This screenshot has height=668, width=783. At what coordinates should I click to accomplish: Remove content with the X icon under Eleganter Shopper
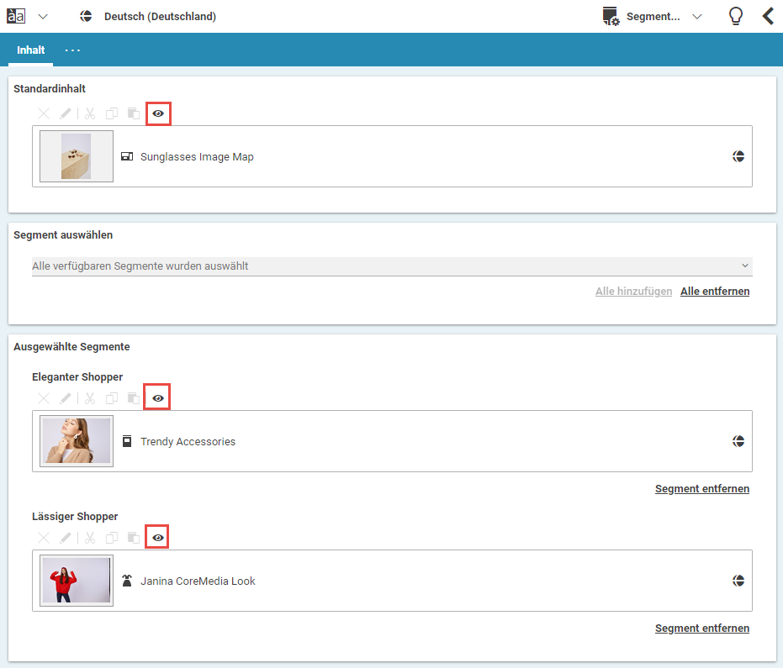point(44,397)
